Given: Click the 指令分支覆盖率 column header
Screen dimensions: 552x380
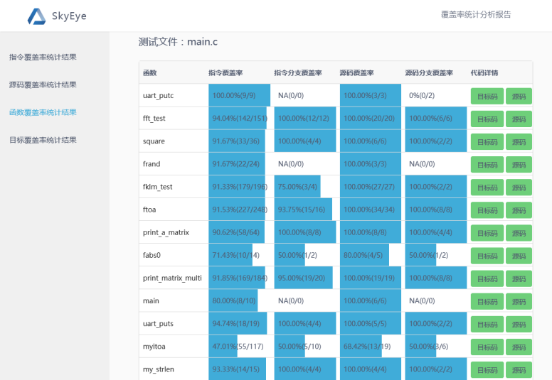Looking at the screenshot, I should 298,72.
